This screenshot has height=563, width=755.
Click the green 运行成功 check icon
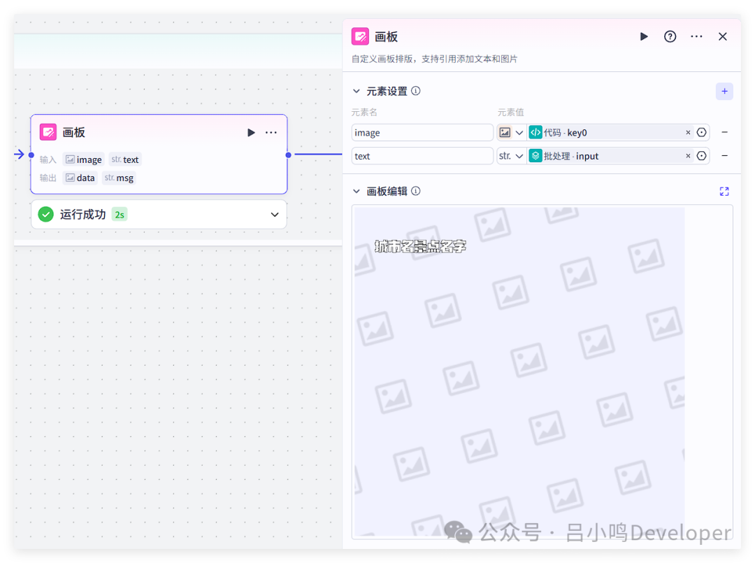45,214
